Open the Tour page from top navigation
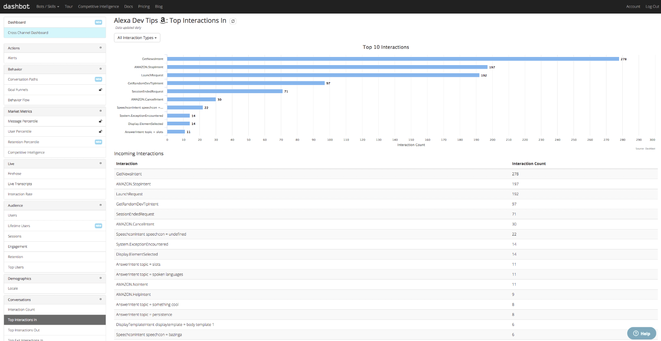This screenshot has width=661, height=341. [69, 7]
